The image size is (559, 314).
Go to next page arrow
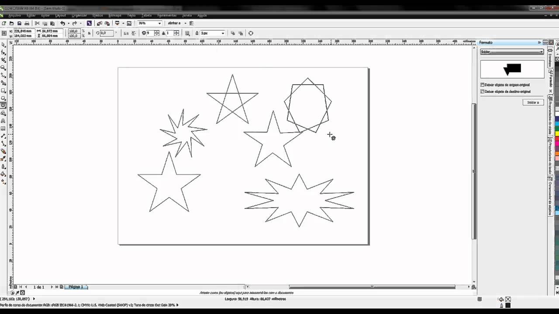52,287
